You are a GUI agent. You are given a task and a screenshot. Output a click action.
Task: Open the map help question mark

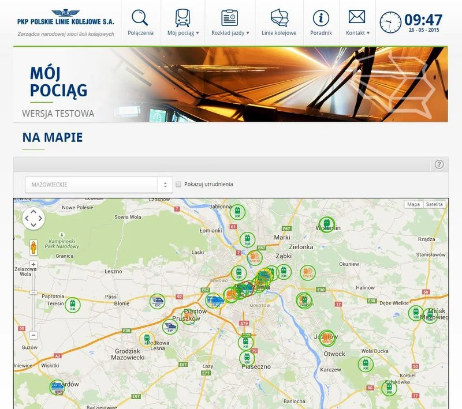click(x=439, y=164)
